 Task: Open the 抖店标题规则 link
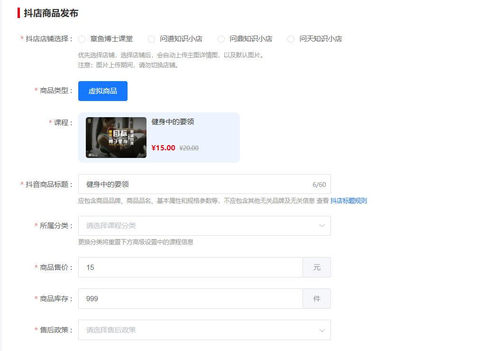pos(348,201)
